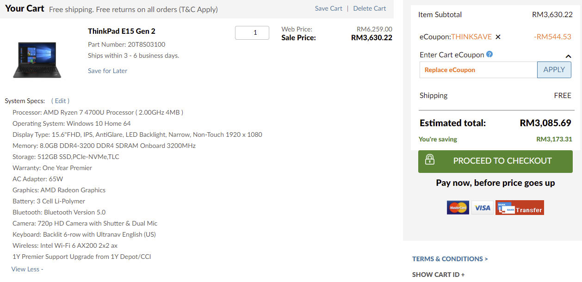Click the Replace eCoupon input field
The width and height of the screenshot is (582, 282).
click(x=478, y=70)
